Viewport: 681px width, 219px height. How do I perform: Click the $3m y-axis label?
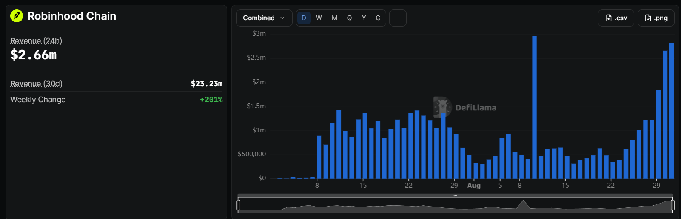tap(259, 33)
